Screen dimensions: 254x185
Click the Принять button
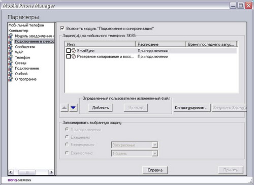(x=231, y=170)
